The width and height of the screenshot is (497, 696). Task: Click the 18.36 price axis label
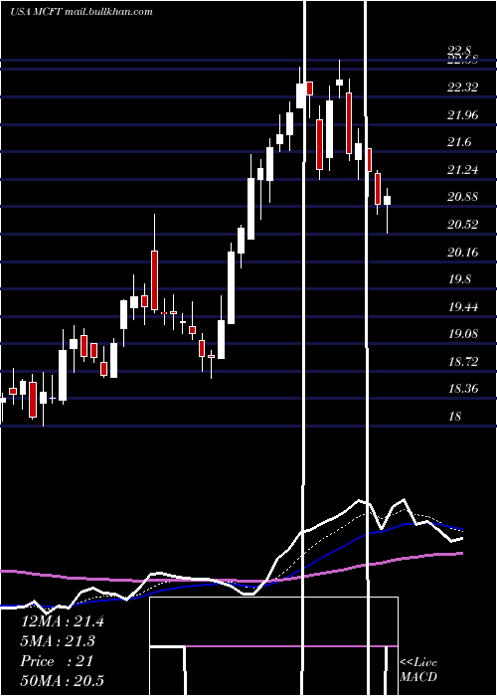pyautogui.click(x=463, y=389)
